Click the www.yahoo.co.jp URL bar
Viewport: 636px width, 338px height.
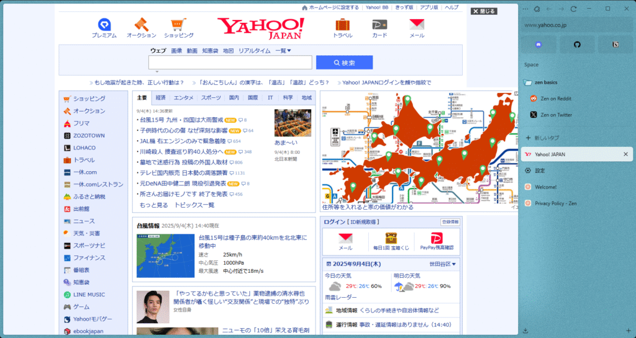577,25
